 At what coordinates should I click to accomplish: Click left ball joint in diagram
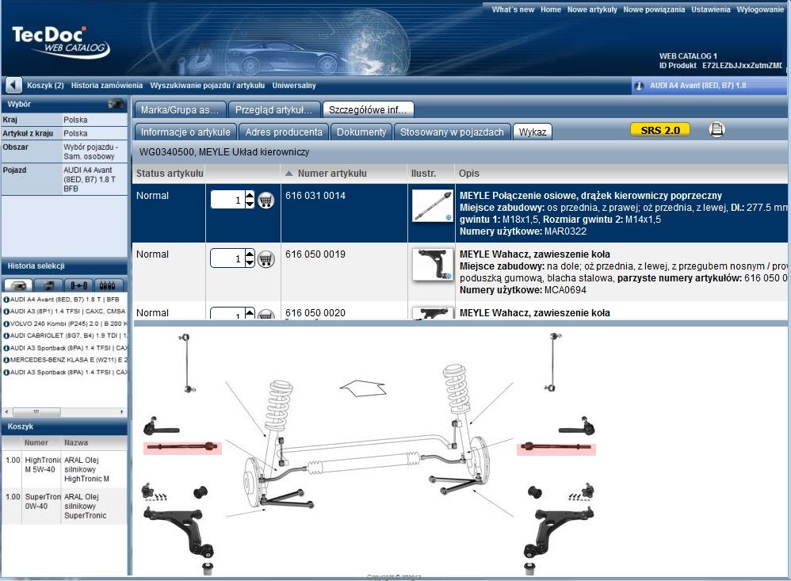tap(147, 489)
